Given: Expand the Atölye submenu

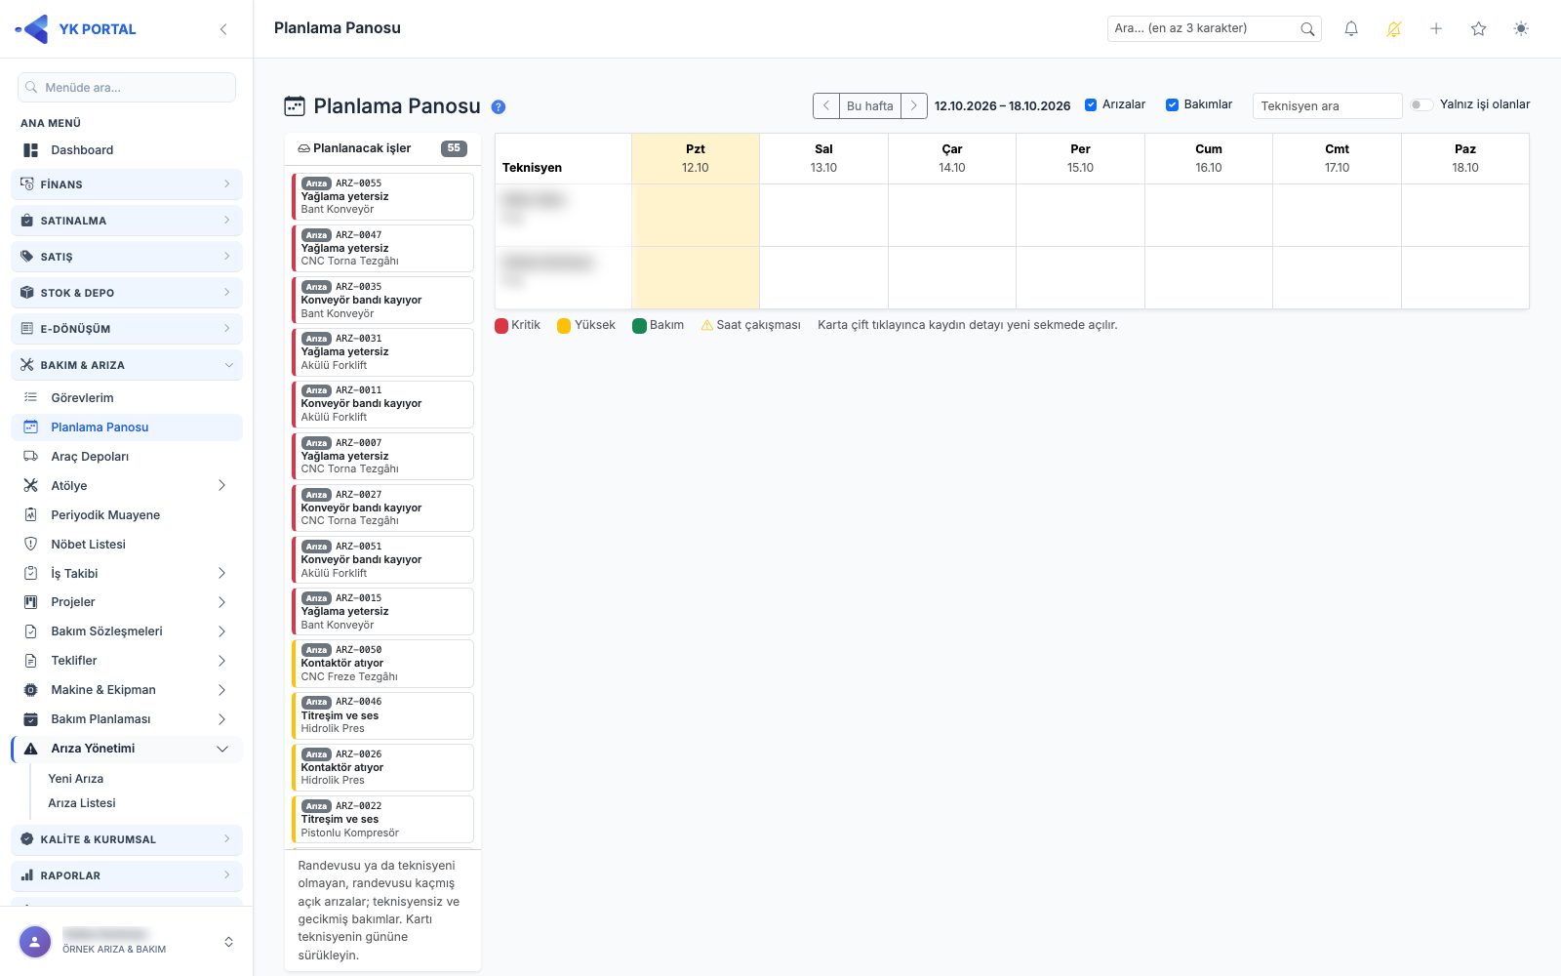Looking at the screenshot, I should click(x=127, y=486).
